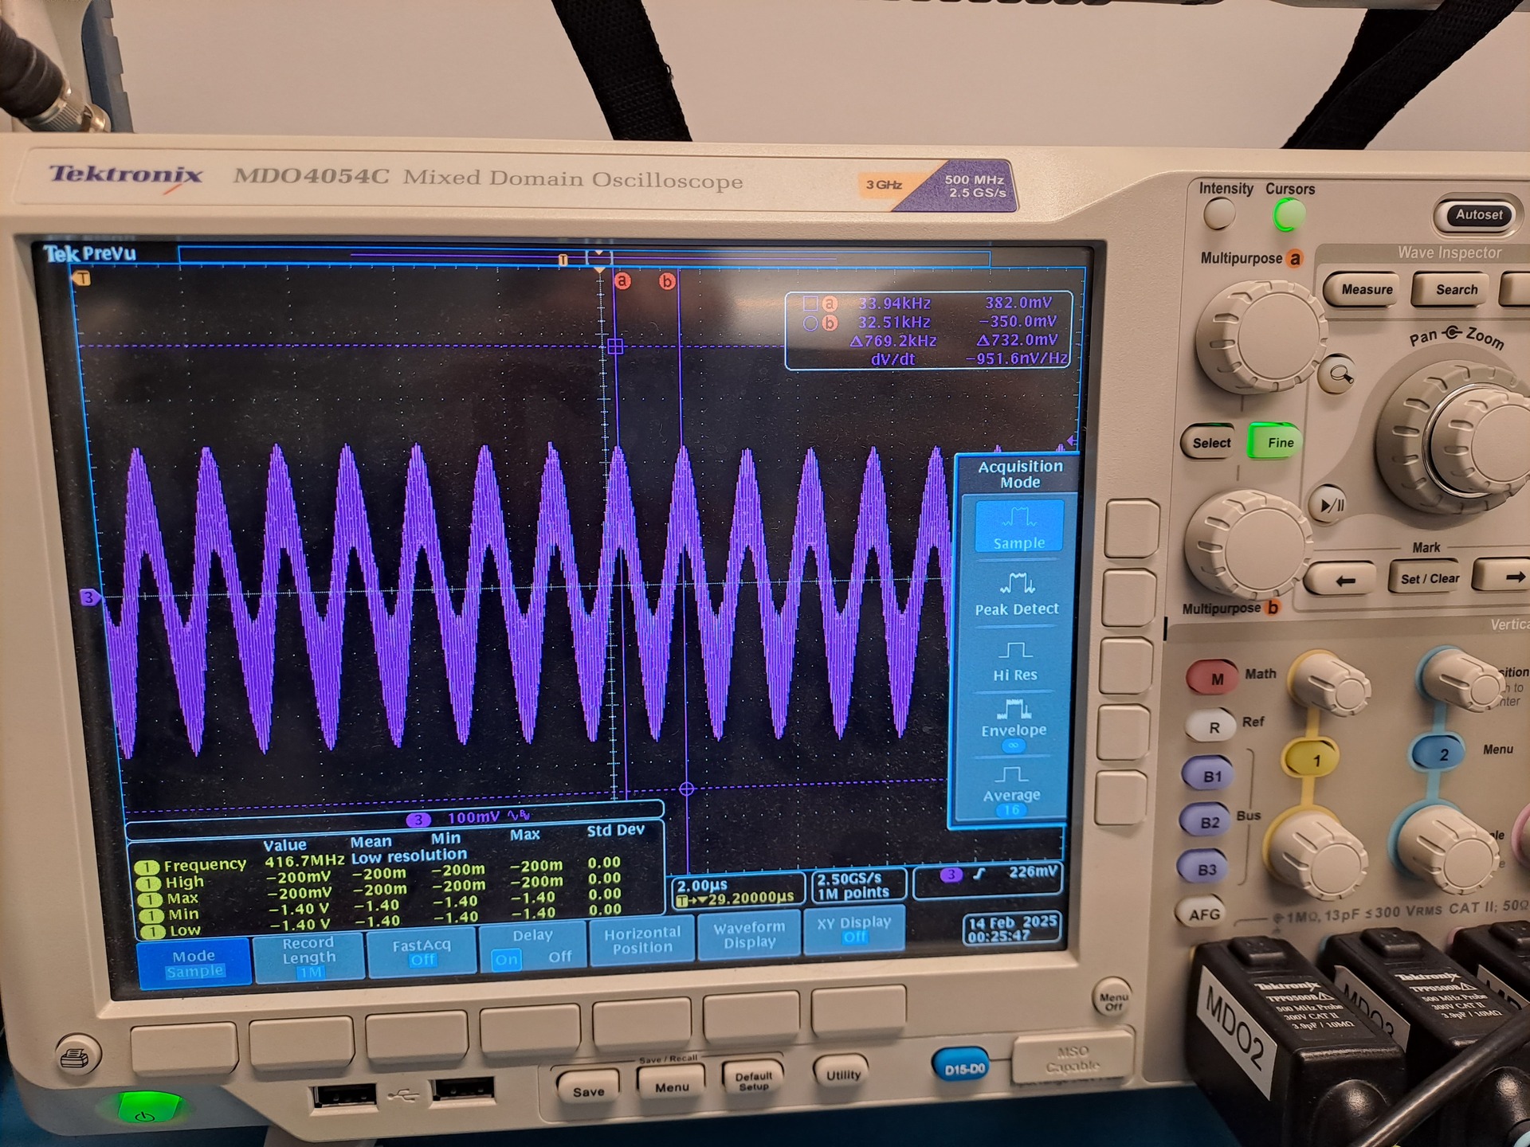Viewport: 1530px width, 1147px height.
Task: Choose Peak Detect acquisition mode
Action: click(1016, 594)
